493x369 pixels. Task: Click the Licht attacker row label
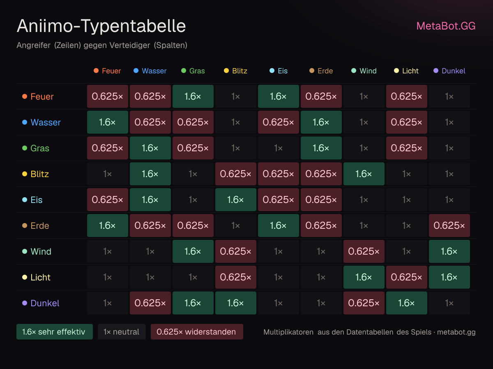[36, 277]
